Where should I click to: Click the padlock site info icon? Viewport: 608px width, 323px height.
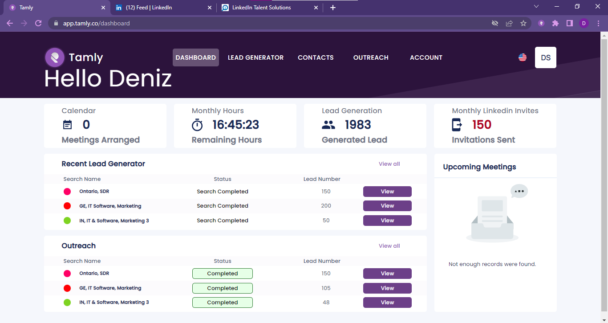coord(56,23)
